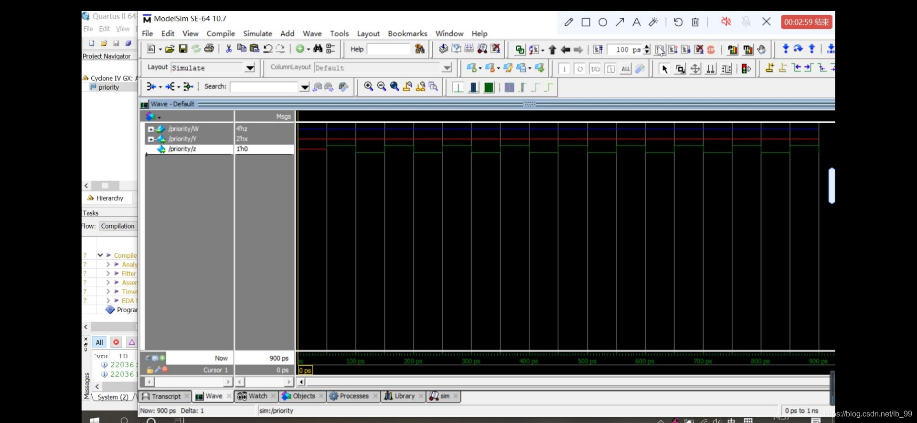Screen dimensions: 917x423
Task: Open the Windows Start button
Action: pyautogui.click(x=94, y=420)
